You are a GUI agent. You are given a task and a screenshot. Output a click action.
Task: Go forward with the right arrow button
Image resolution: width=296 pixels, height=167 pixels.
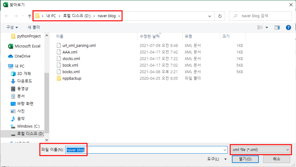(16, 16)
